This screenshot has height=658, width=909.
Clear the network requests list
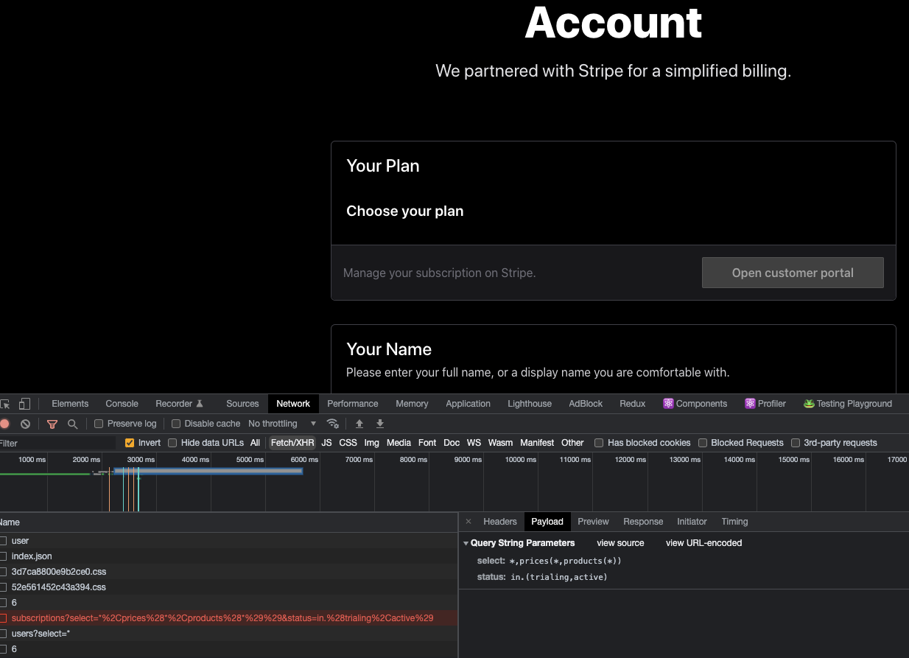tap(25, 424)
